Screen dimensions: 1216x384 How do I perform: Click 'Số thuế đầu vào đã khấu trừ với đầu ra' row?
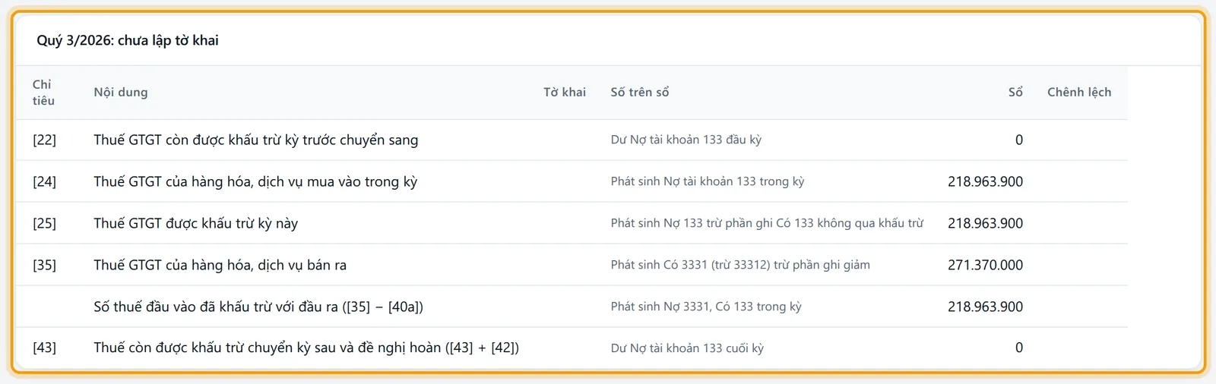(x=572, y=307)
